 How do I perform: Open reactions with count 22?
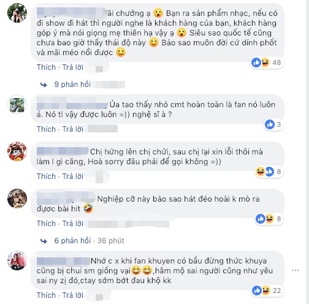pyautogui.click(x=267, y=291)
